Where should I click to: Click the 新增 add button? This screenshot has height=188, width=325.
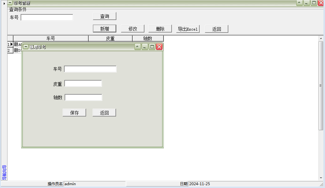click(104, 28)
